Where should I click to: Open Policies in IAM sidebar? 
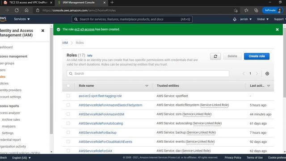tap(4, 84)
